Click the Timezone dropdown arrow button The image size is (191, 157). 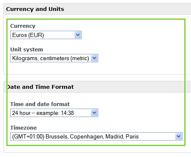tap(179, 136)
